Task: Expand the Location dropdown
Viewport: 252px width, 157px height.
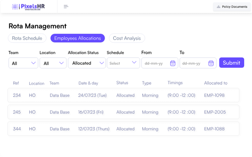Action: click(53, 63)
